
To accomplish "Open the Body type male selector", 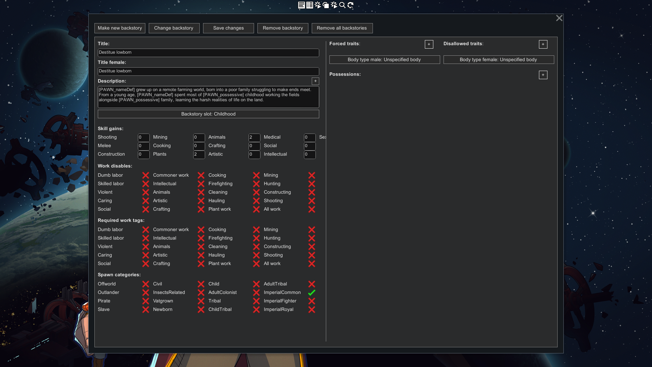I will tap(384, 60).
